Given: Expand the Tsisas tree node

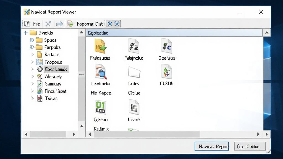Looking at the screenshot, I should [x=33, y=99].
